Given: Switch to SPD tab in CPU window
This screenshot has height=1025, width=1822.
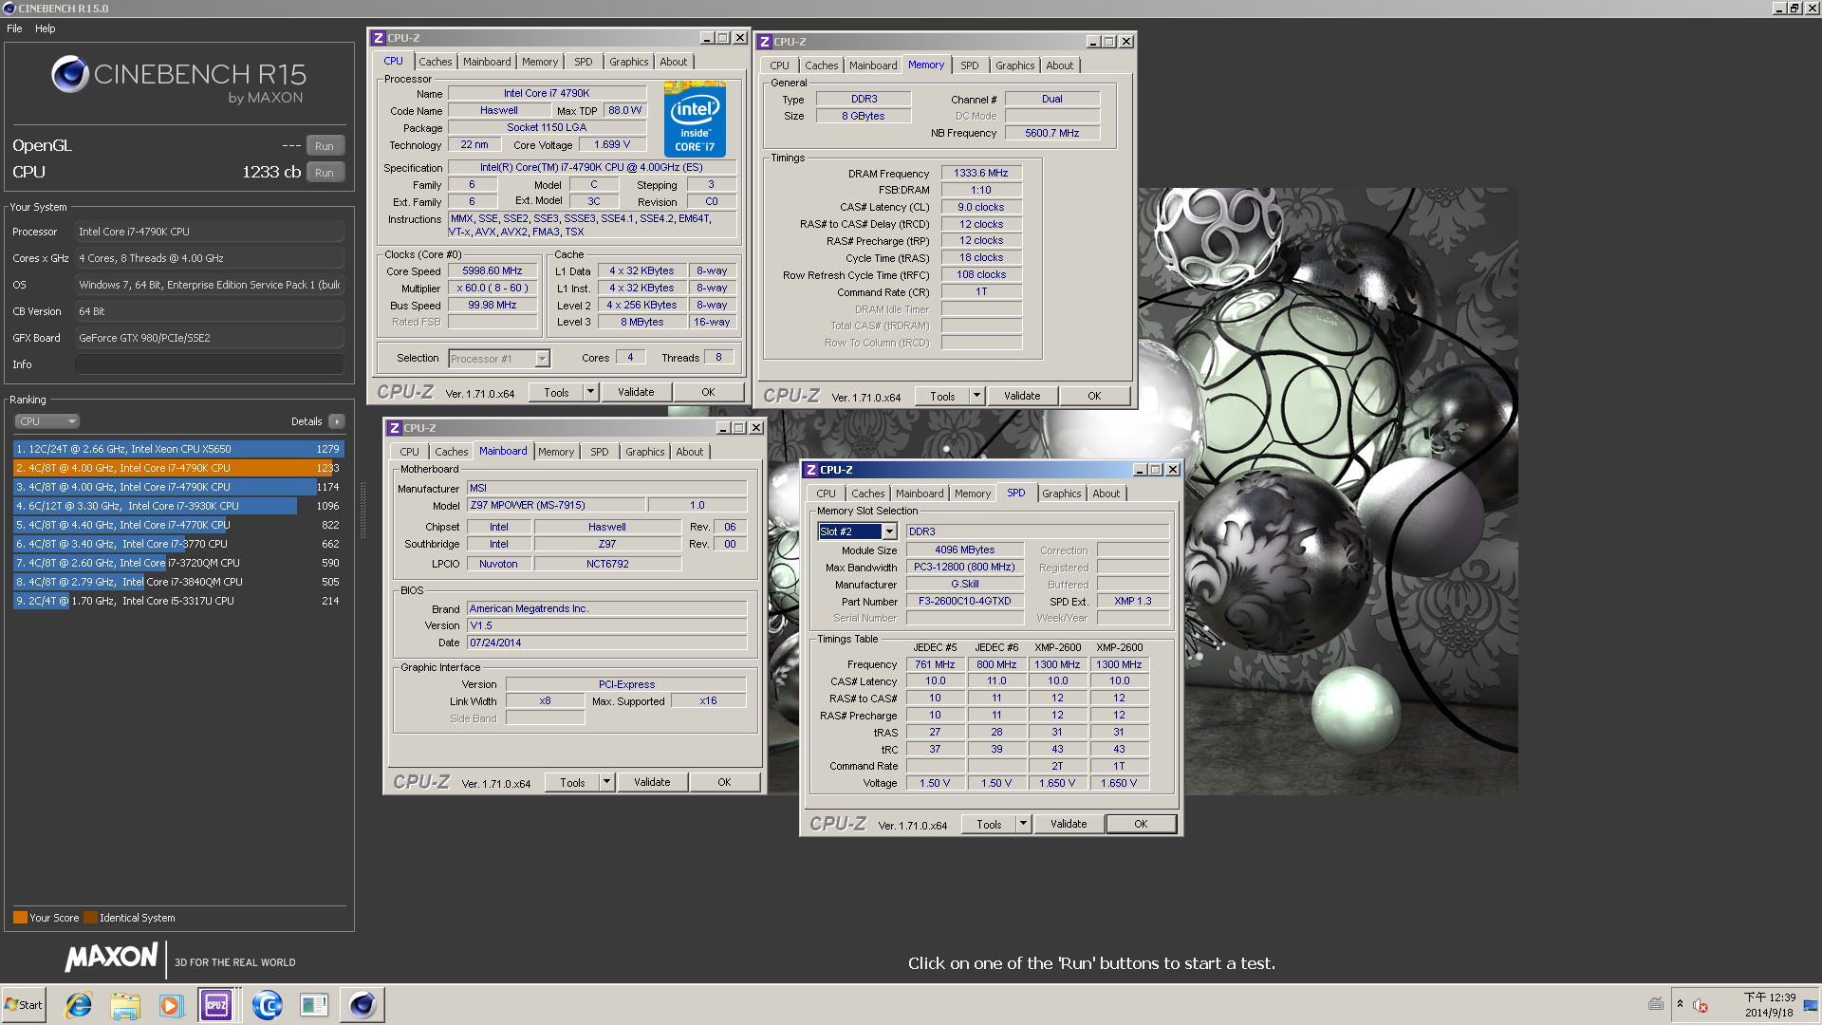Looking at the screenshot, I should (583, 62).
